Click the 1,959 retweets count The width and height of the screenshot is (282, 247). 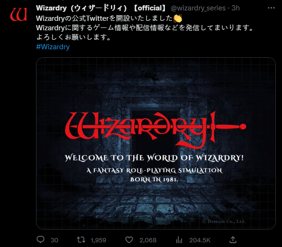point(99,240)
